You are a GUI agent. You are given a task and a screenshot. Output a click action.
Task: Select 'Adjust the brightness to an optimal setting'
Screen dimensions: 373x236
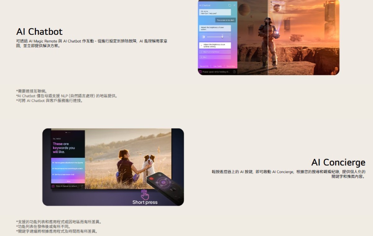(x=215, y=45)
